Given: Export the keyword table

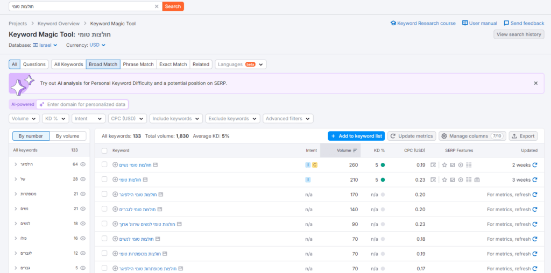Looking at the screenshot, I should pyautogui.click(x=523, y=136).
